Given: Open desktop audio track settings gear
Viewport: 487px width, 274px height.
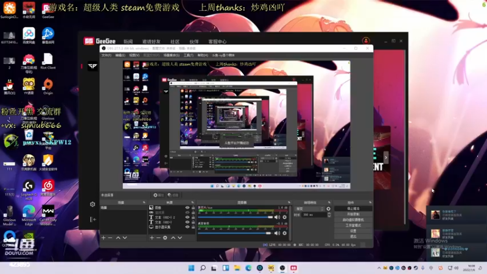Looking at the screenshot, I should click(284, 233).
